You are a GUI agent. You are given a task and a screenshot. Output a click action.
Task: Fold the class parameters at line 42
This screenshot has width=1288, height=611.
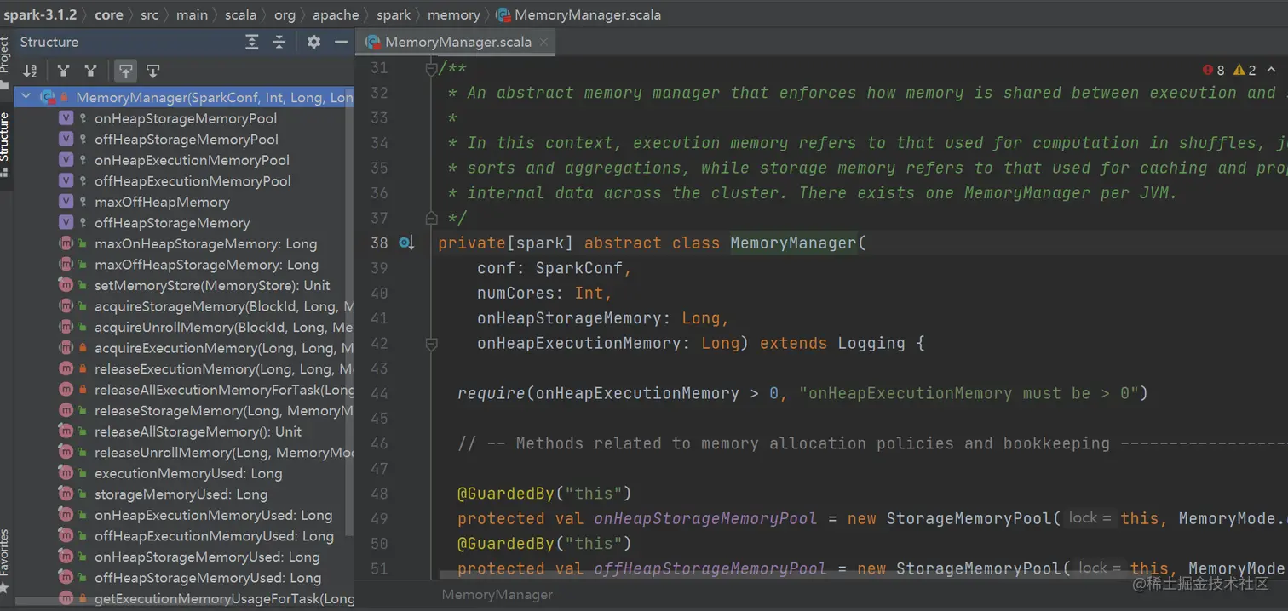click(x=431, y=344)
